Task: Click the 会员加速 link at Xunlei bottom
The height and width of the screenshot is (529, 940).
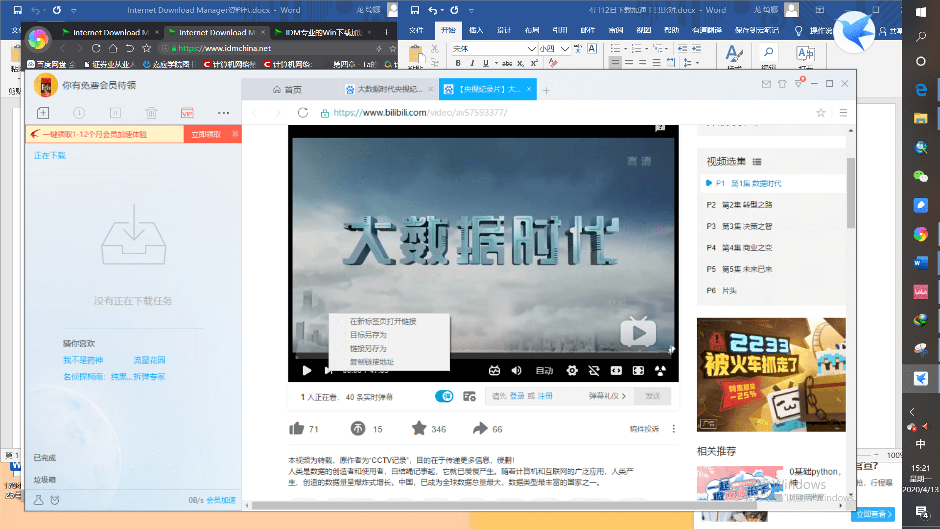Action: pyautogui.click(x=221, y=500)
